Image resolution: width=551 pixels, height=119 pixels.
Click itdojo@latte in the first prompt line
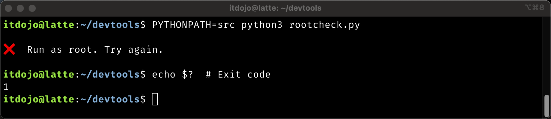39,25
